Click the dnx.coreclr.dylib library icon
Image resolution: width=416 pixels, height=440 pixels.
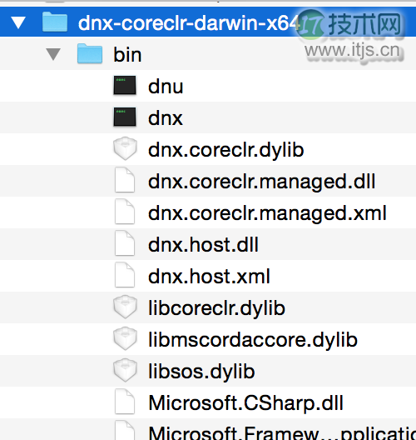tap(126, 148)
